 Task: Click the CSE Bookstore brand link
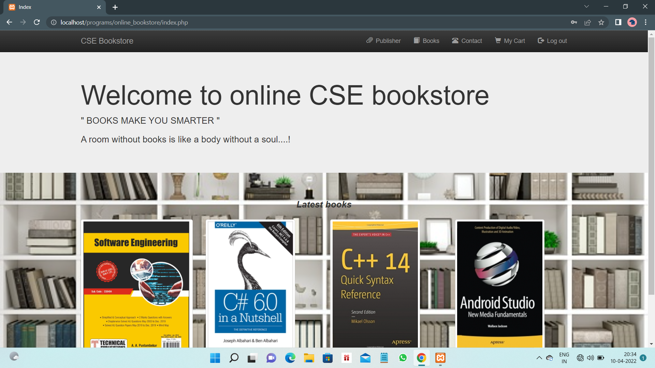coord(107,41)
